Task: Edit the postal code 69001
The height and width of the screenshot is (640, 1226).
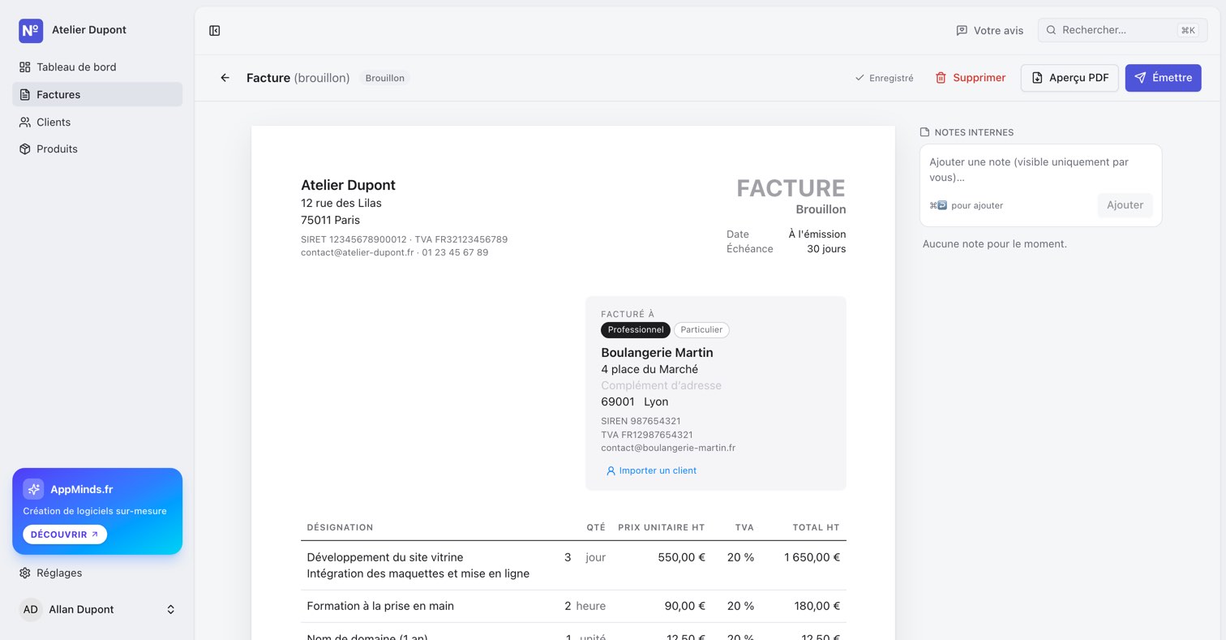Action: [618, 402]
